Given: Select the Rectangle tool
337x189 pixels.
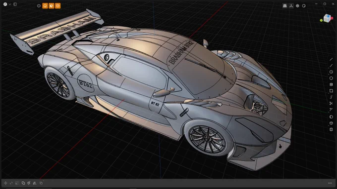Looking at the screenshot, I should (x=331, y=91).
